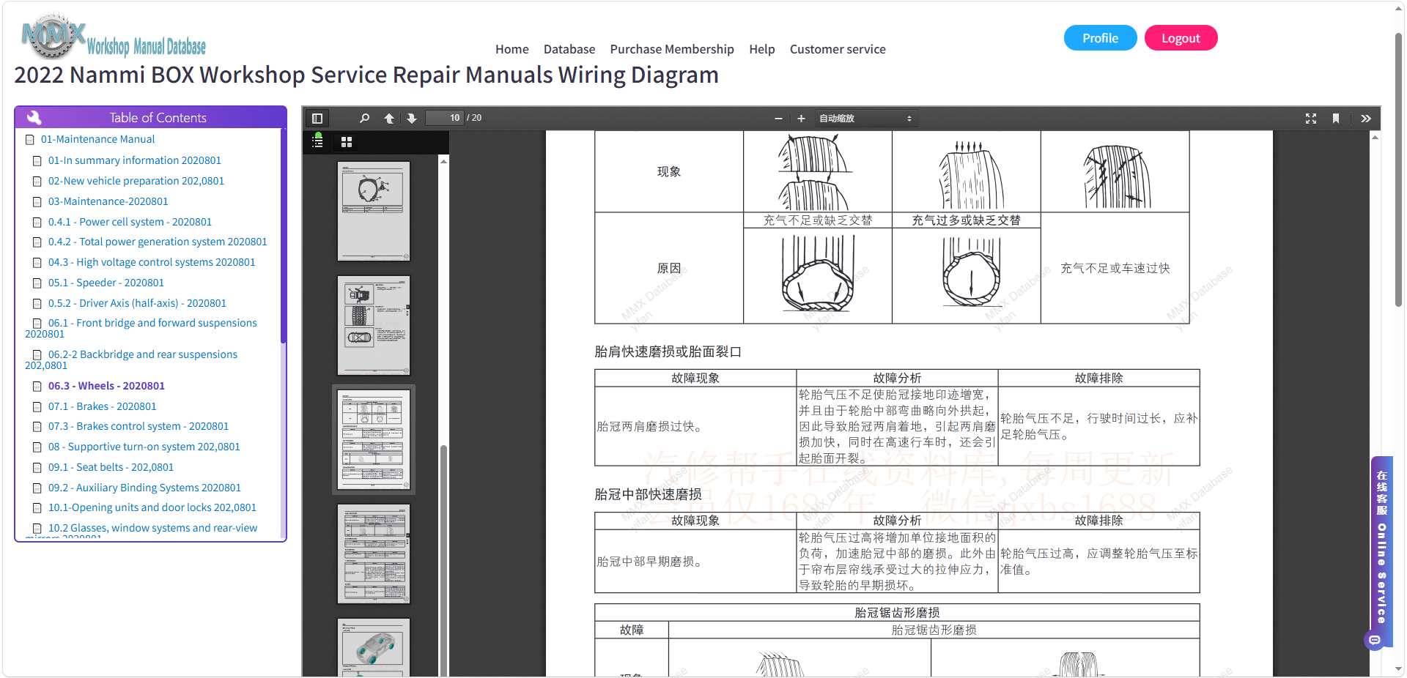Toggle the PDF viewer sidebar
Viewport: 1407px width, 678px height.
(x=317, y=118)
